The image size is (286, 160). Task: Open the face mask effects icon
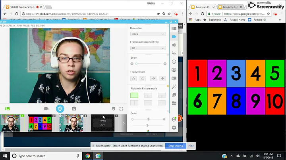114,109
